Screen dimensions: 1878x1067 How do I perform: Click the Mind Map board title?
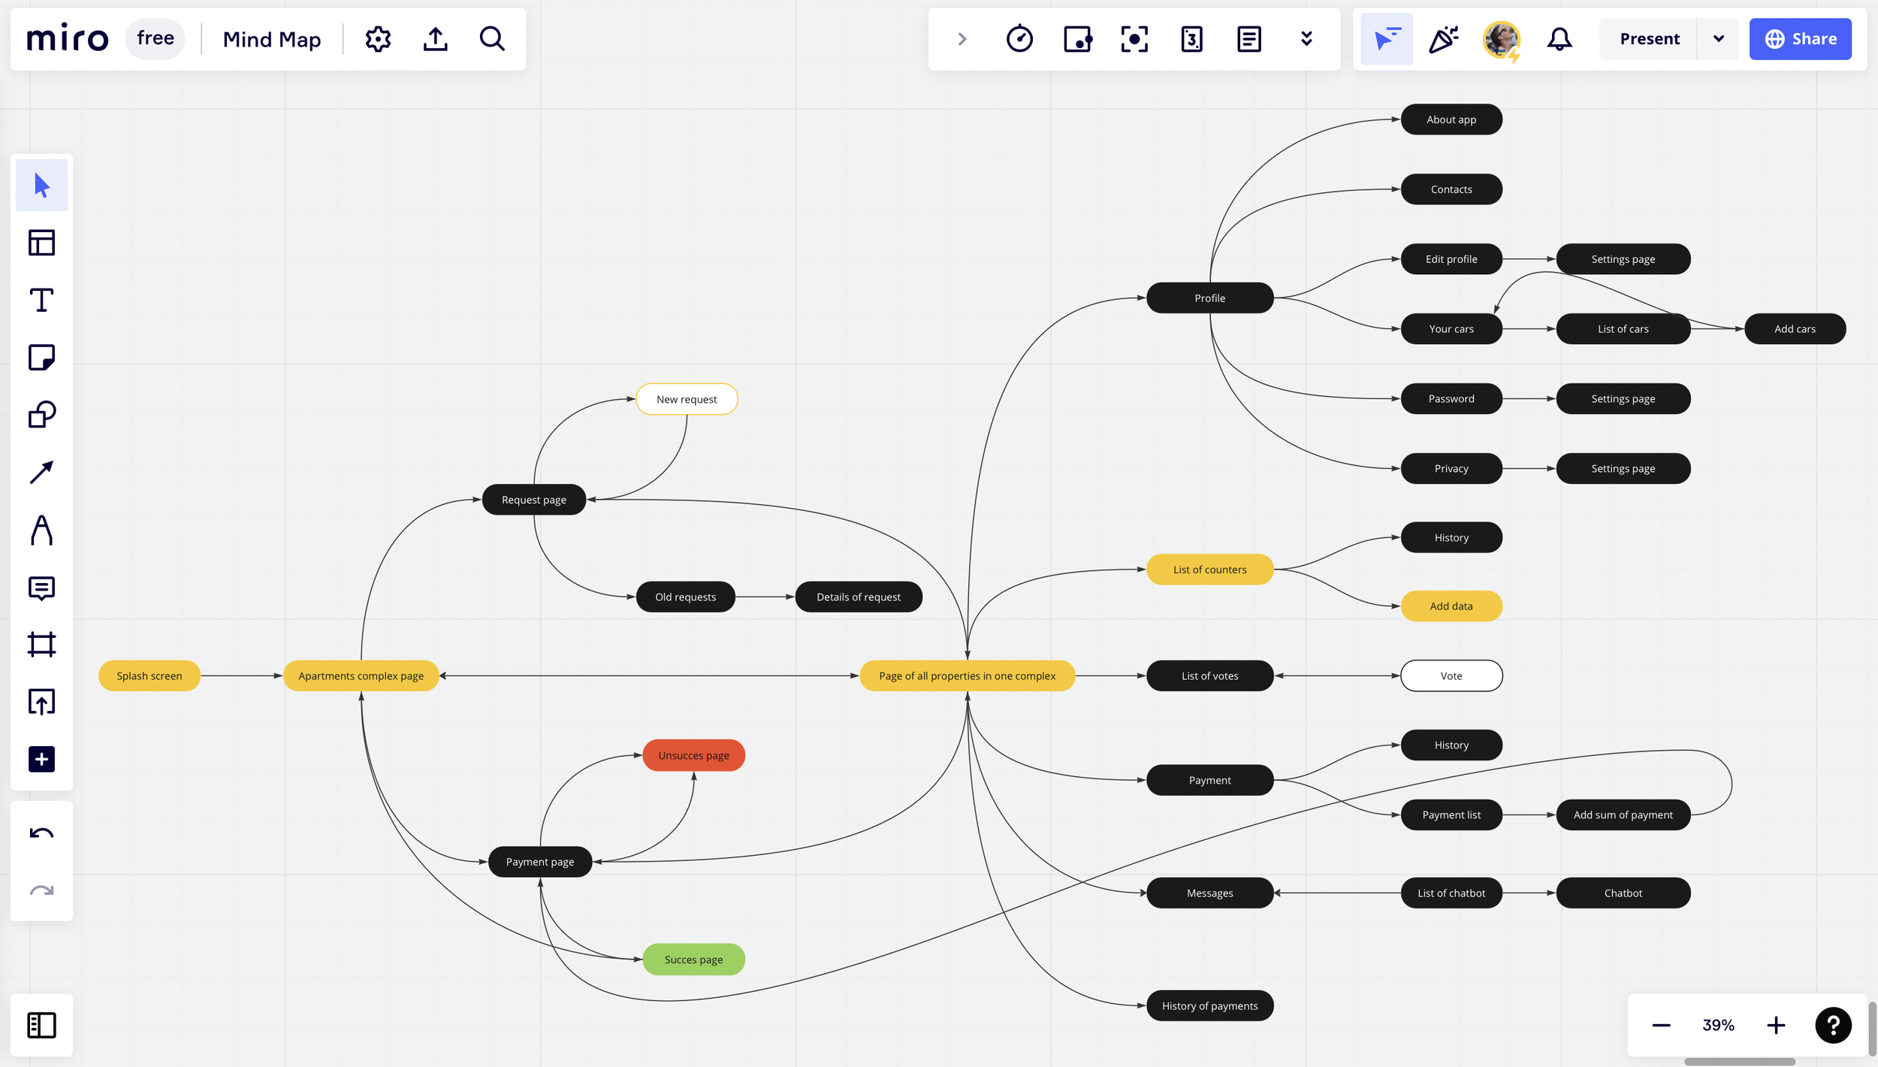click(x=272, y=39)
